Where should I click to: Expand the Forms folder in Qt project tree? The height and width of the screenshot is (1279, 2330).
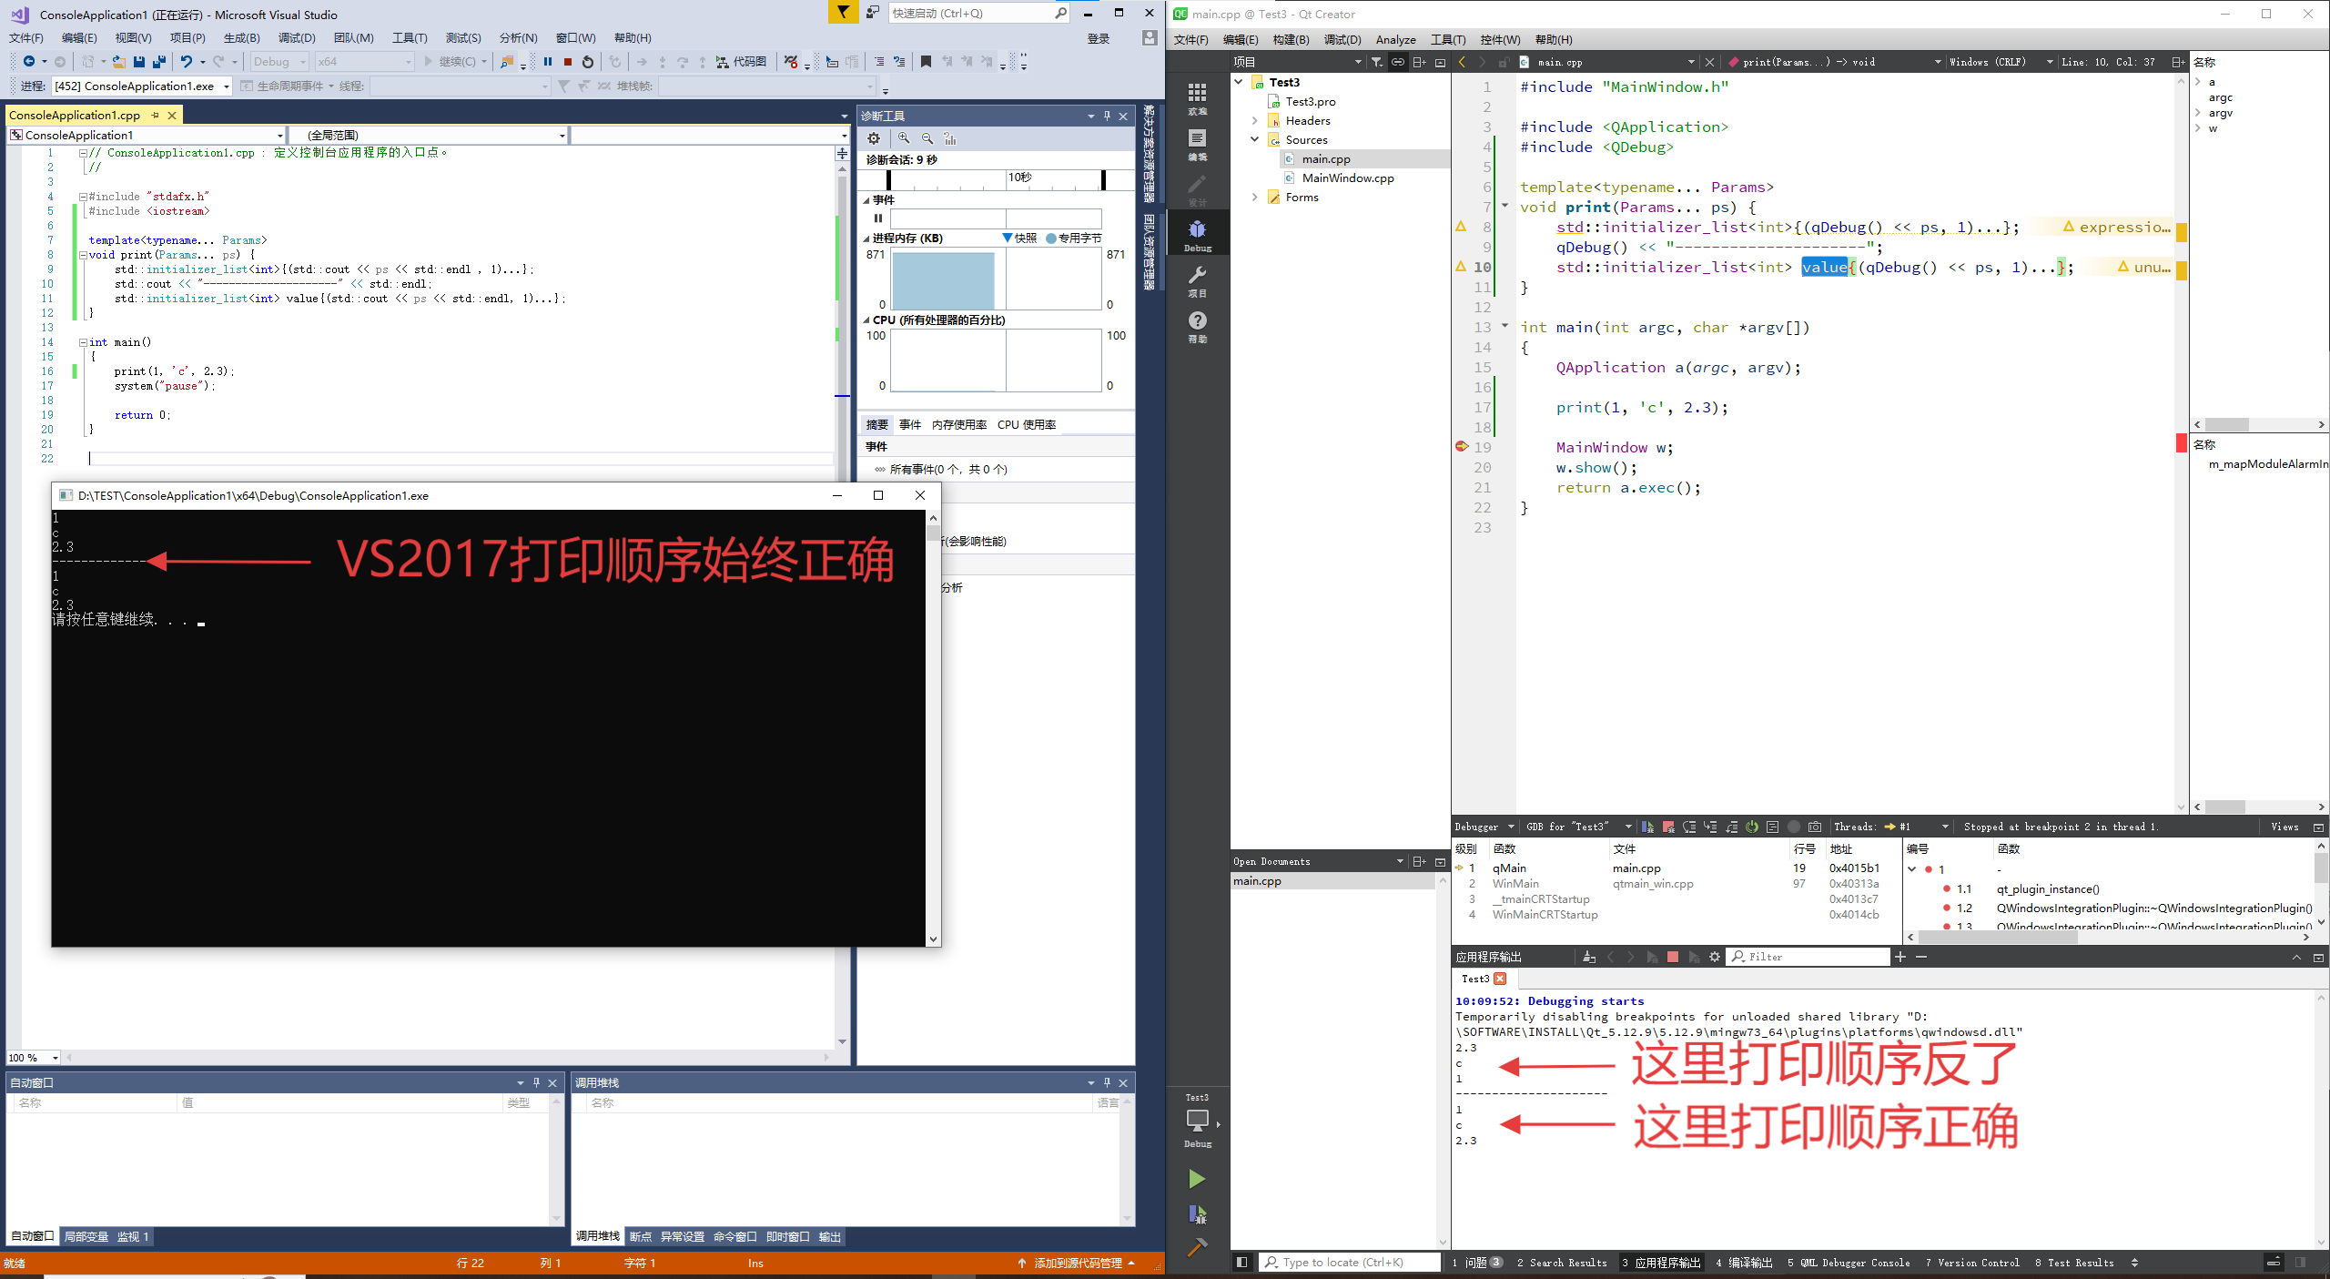[1255, 197]
